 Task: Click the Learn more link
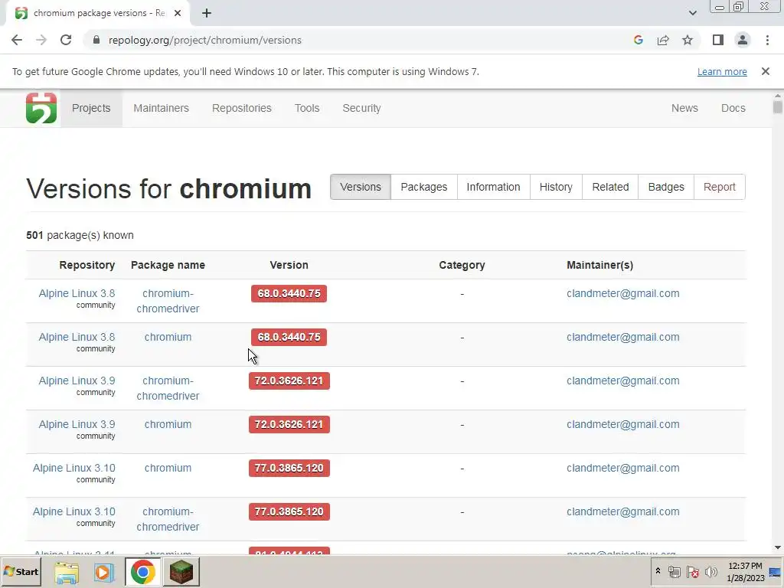722,71
